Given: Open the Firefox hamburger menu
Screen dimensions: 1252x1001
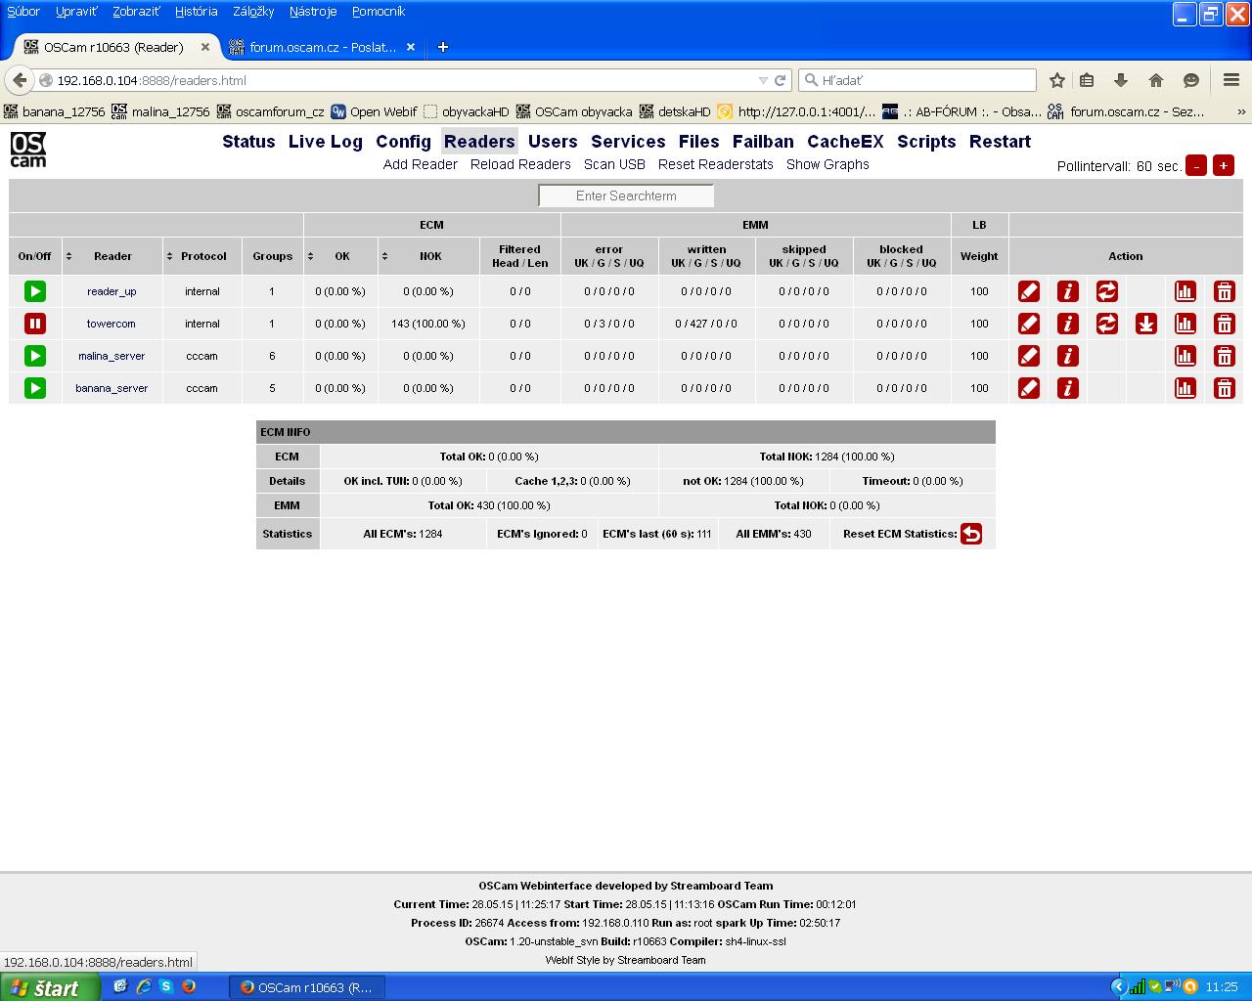Looking at the screenshot, I should click(1231, 80).
